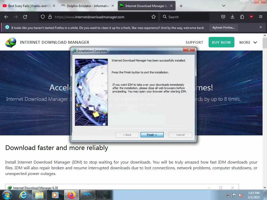Show Firefox downloads panel
The image size is (267, 200).
coord(232,17)
